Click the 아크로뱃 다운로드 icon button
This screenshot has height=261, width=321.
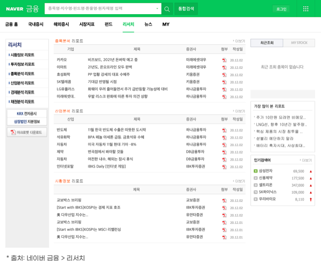[27, 132]
